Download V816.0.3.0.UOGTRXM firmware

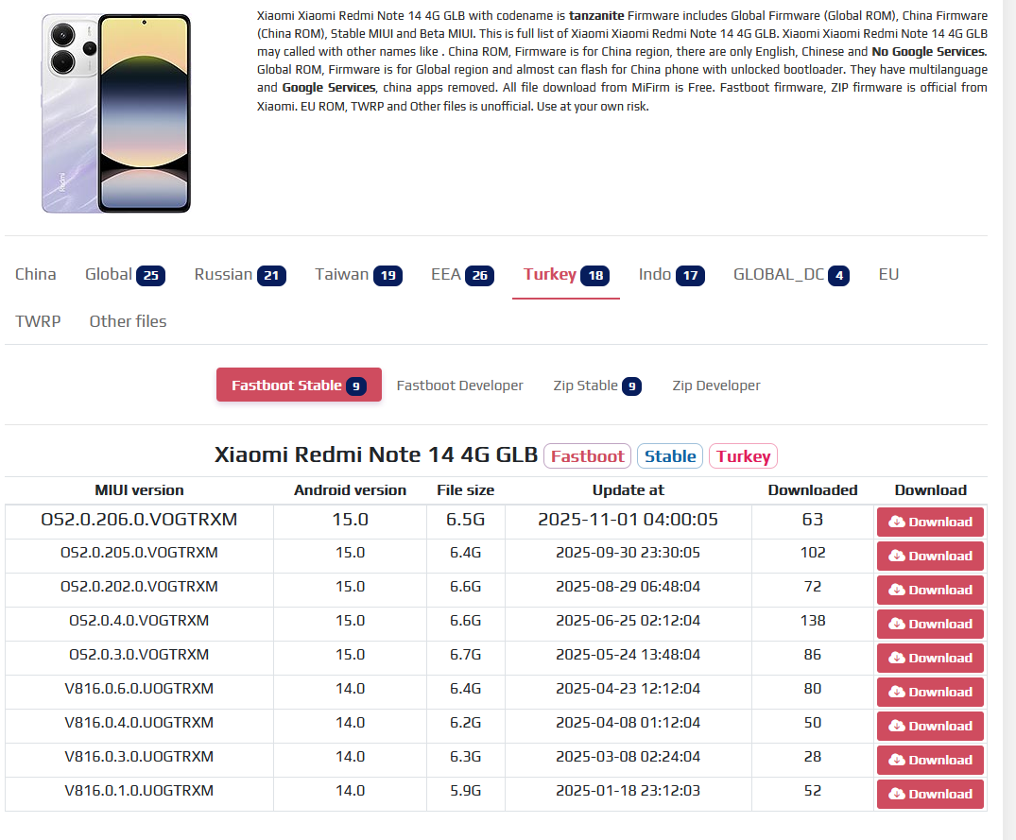(930, 760)
